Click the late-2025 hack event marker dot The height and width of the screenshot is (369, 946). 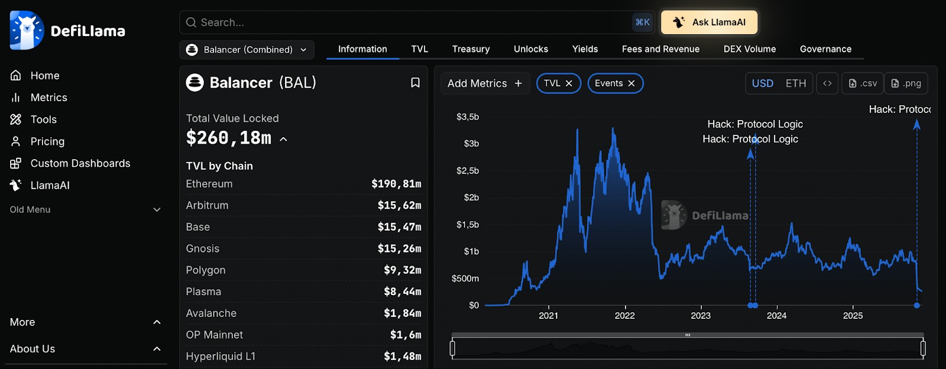(917, 305)
